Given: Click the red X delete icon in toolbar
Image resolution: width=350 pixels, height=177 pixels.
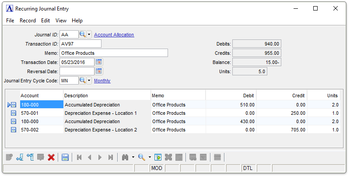Looking at the screenshot, I should coord(51,157).
